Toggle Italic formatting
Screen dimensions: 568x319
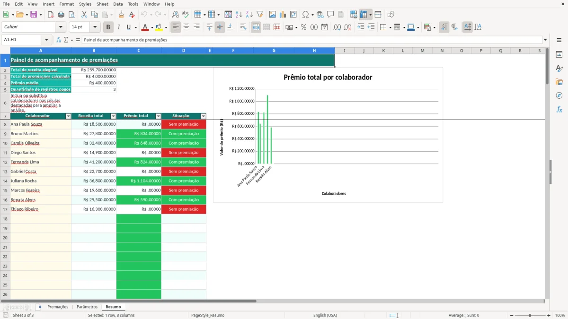[119, 27]
